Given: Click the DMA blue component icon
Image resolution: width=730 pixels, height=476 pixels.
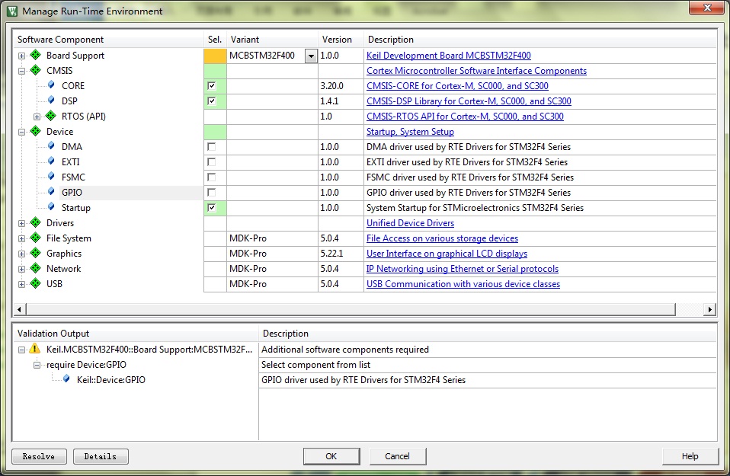Looking at the screenshot, I should click(51, 146).
